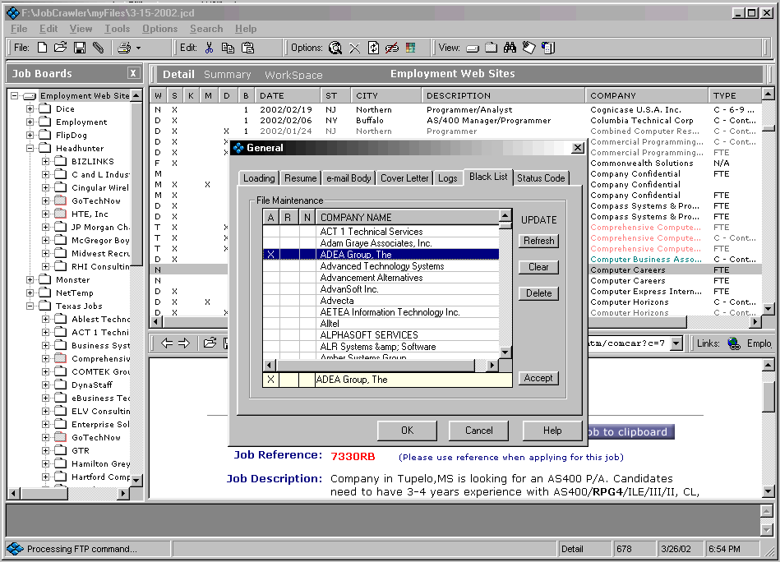Viewport: 780px width, 562px height.
Task: Click the magnifier search icon under Options
Action: pos(335,48)
